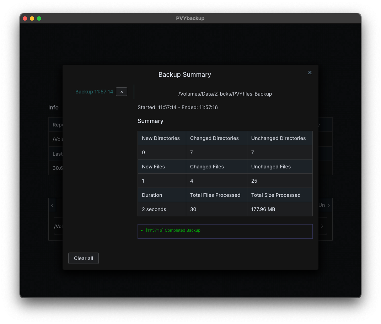
Task: Click the right chevron beside Un
Action: click(x=329, y=205)
